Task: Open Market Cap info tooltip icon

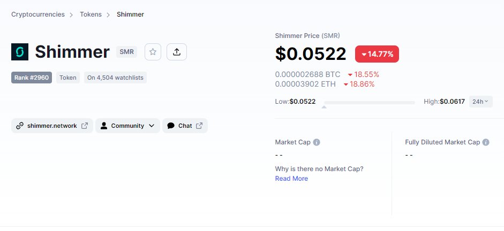Action: point(317,142)
